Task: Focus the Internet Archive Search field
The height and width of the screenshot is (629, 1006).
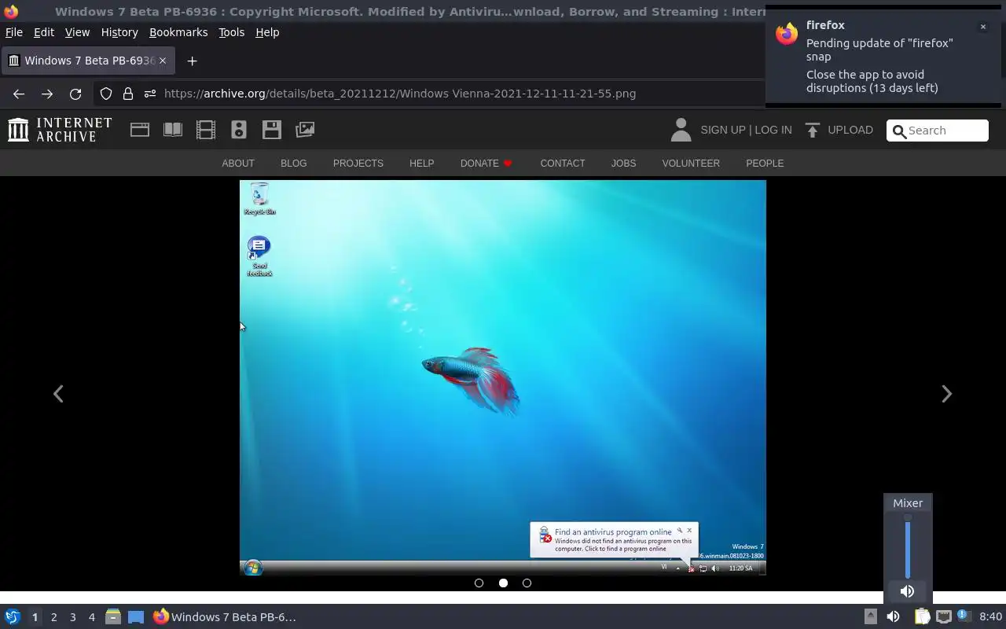Action: (938, 131)
